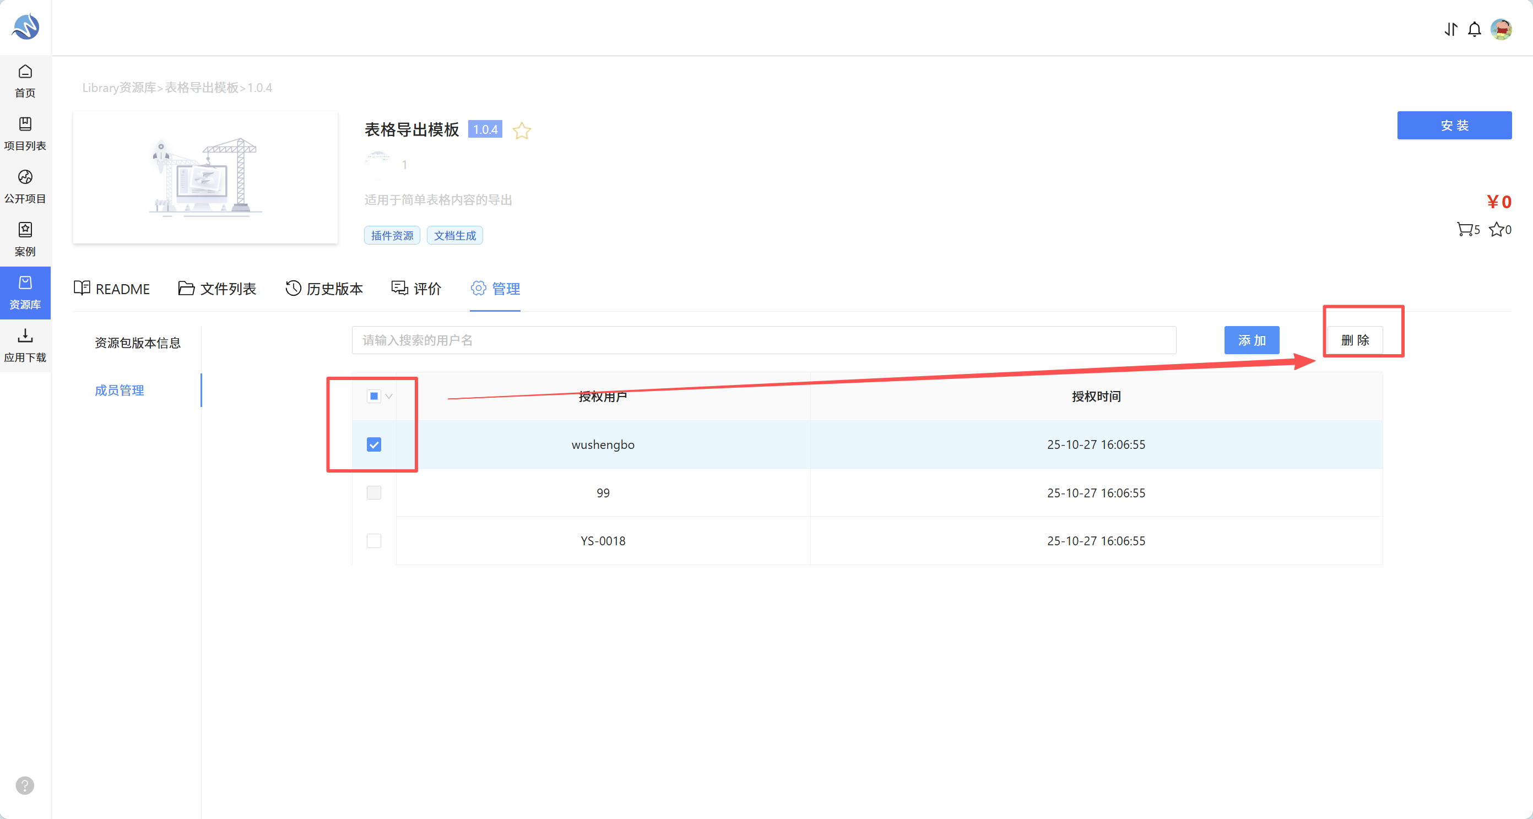Image resolution: width=1533 pixels, height=819 pixels.
Task: Click the template preview thumbnail
Action: (x=205, y=177)
